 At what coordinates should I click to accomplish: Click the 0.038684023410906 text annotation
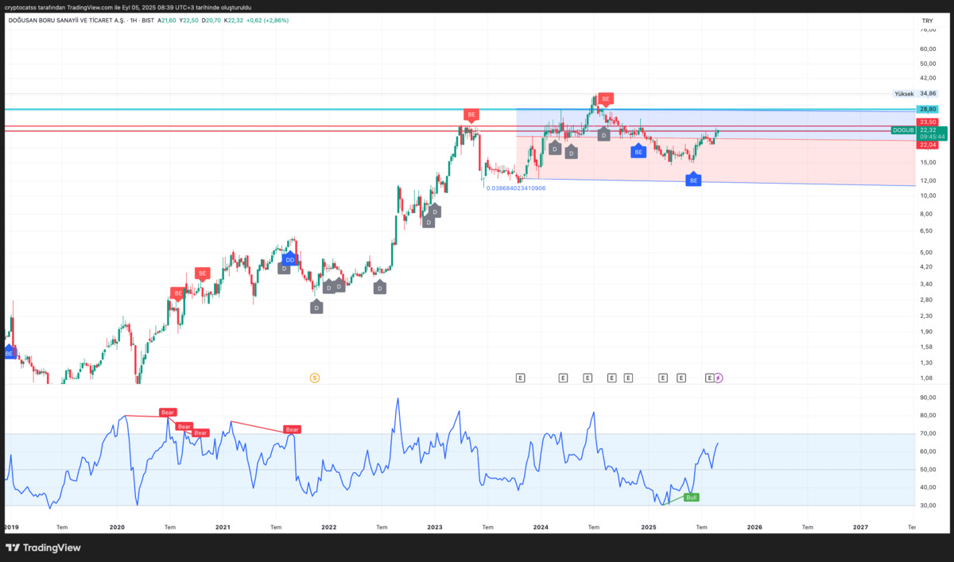(516, 188)
